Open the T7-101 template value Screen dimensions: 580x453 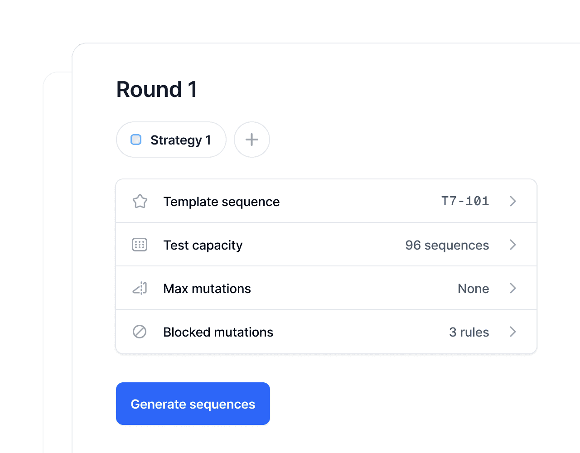click(x=465, y=201)
